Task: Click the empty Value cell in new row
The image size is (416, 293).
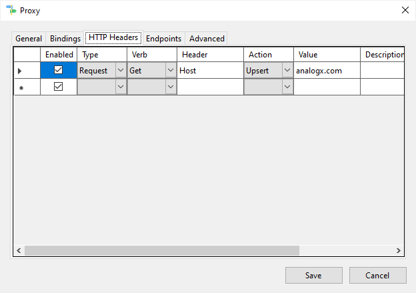Action: (327, 87)
